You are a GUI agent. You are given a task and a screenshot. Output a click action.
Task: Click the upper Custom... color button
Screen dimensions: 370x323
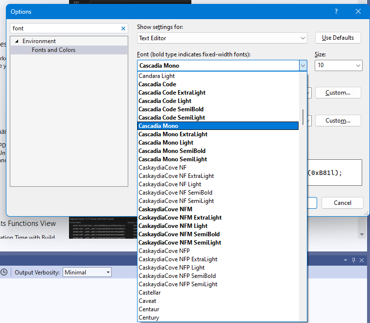pyautogui.click(x=338, y=93)
